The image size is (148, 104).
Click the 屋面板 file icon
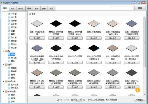pyautogui.click(x=9, y=68)
